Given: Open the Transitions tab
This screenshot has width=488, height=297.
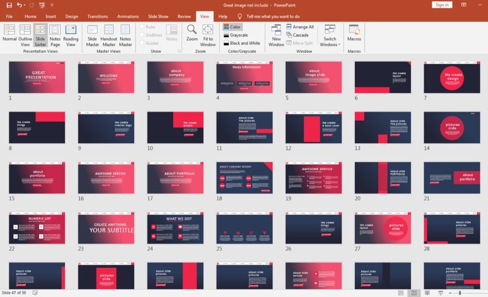Looking at the screenshot, I should pyautogui.click(x=98, y=17).
